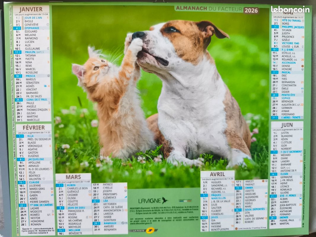Click JEAN-BAPTISTE on 24 June
The height and width of the screenshot is (237, 316).
click(288, 205)
